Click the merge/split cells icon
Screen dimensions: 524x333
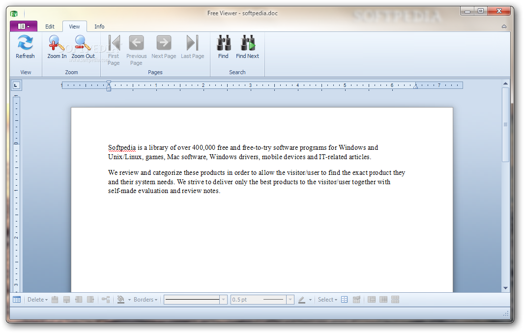tap(106, 300)
